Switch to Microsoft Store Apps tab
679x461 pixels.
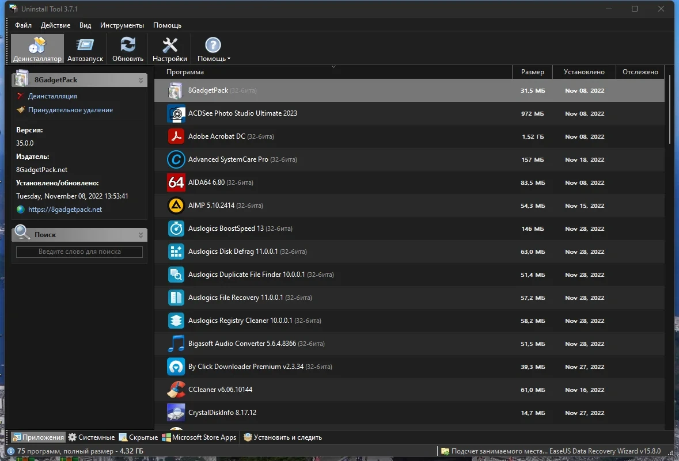click(199, 437)
